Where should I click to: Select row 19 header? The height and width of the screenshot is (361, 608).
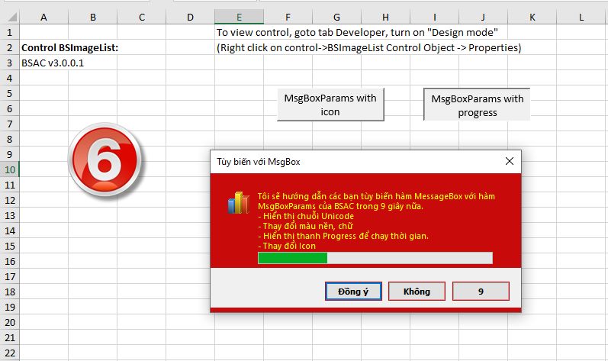coord(10,307)
